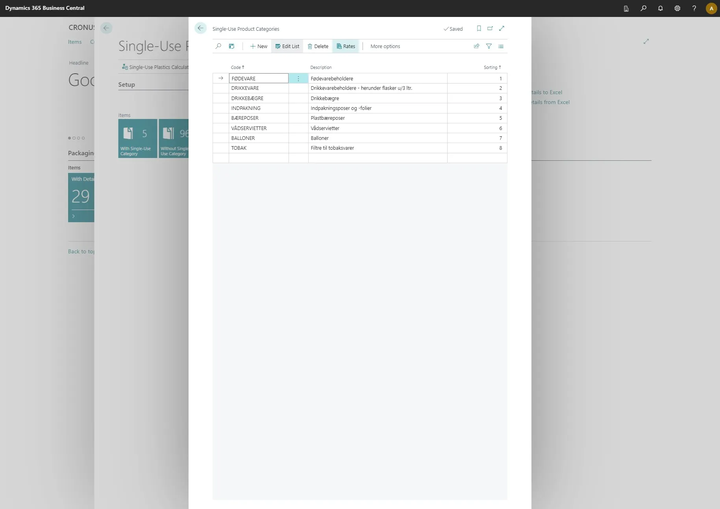Bookmark this page icon
Viewport: 720px width, 509px height.
(479, 28)
